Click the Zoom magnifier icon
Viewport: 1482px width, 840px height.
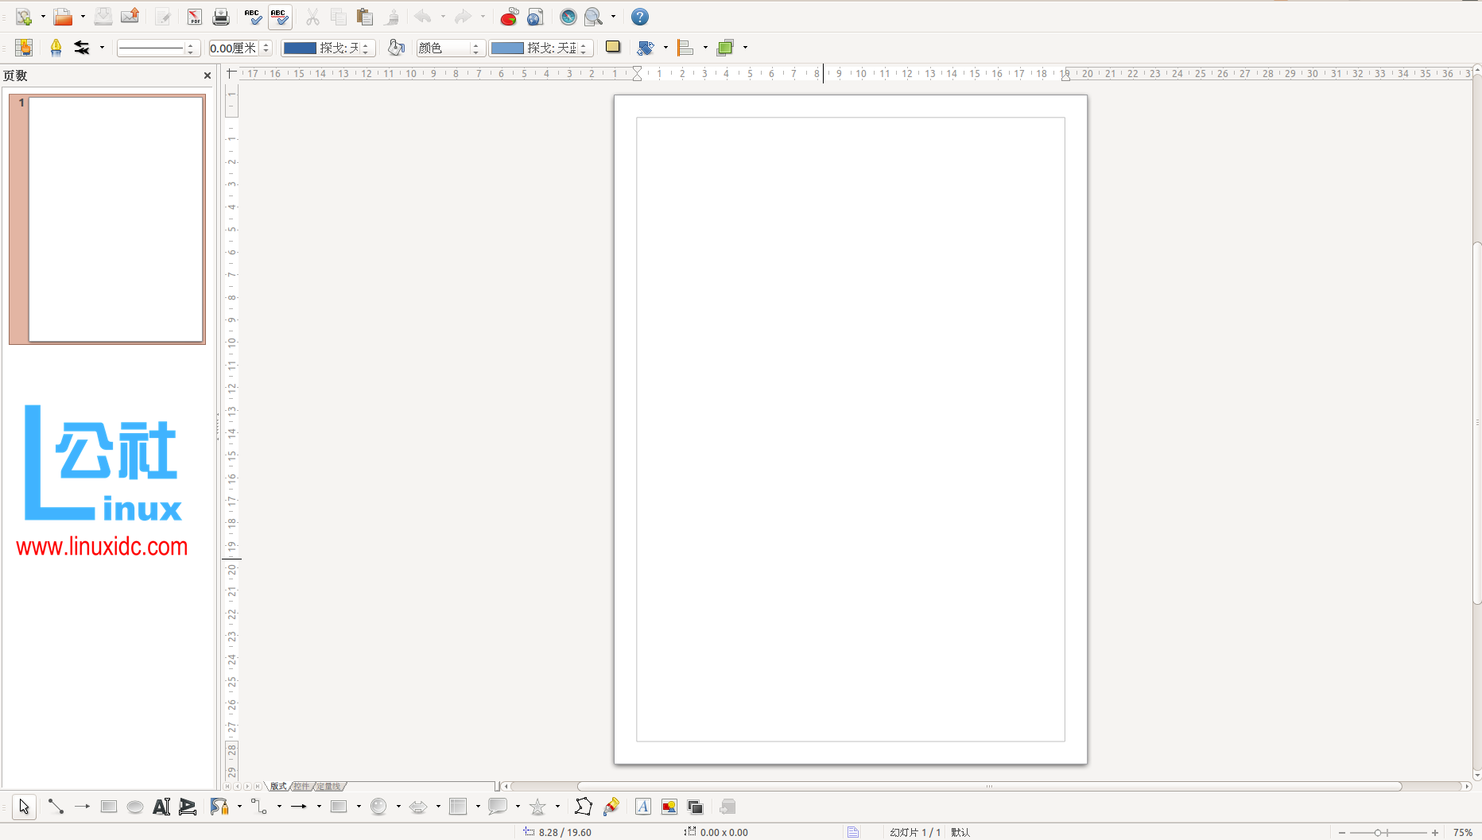[x=593, y=17]
